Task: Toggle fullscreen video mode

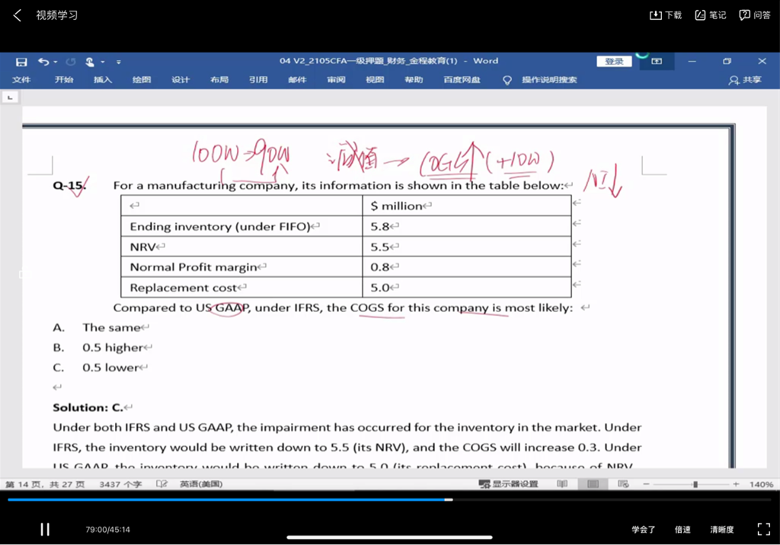Action: pos(763,529)
